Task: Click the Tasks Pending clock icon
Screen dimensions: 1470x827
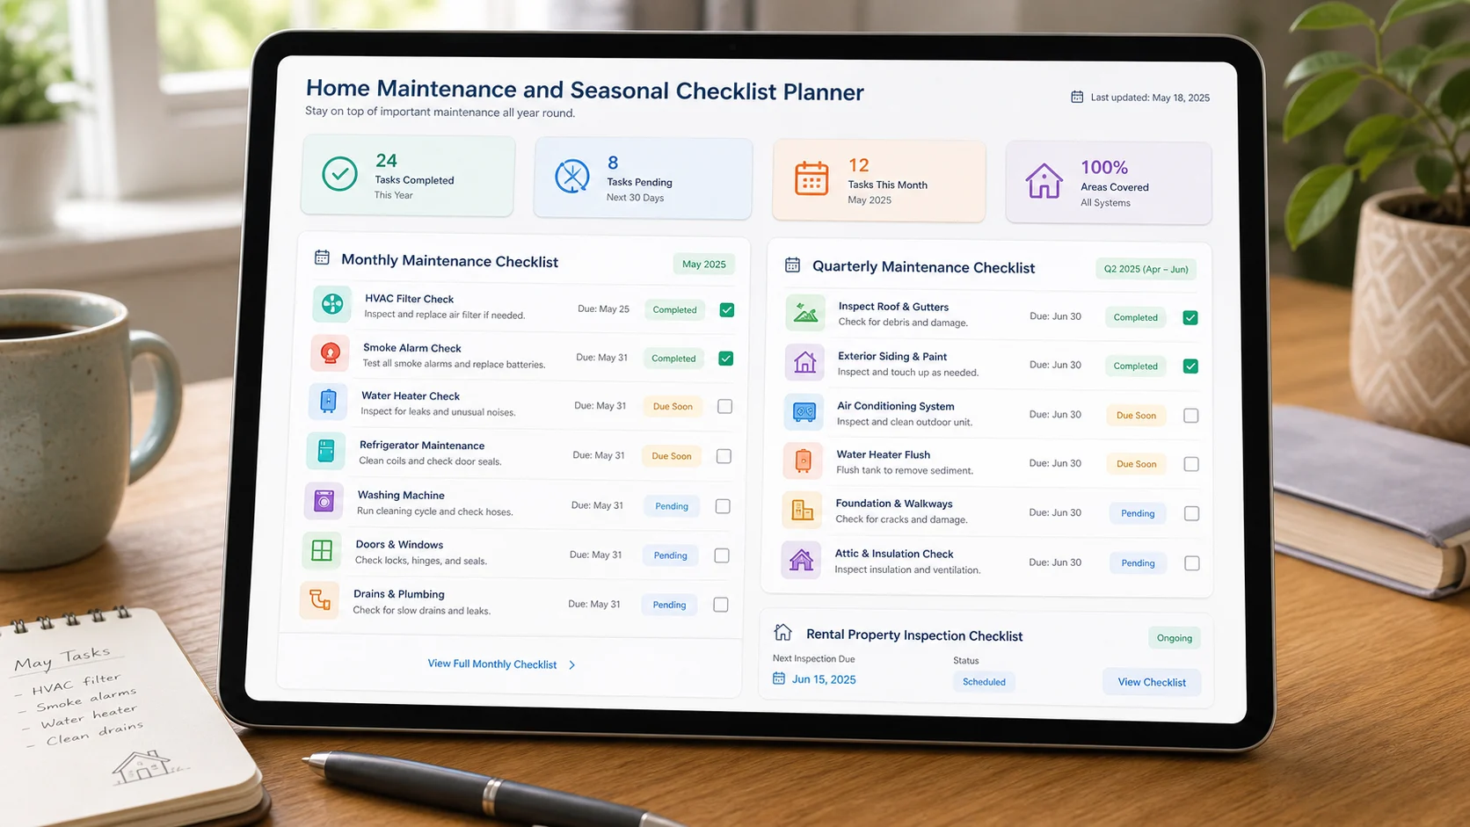Action: 572,176
